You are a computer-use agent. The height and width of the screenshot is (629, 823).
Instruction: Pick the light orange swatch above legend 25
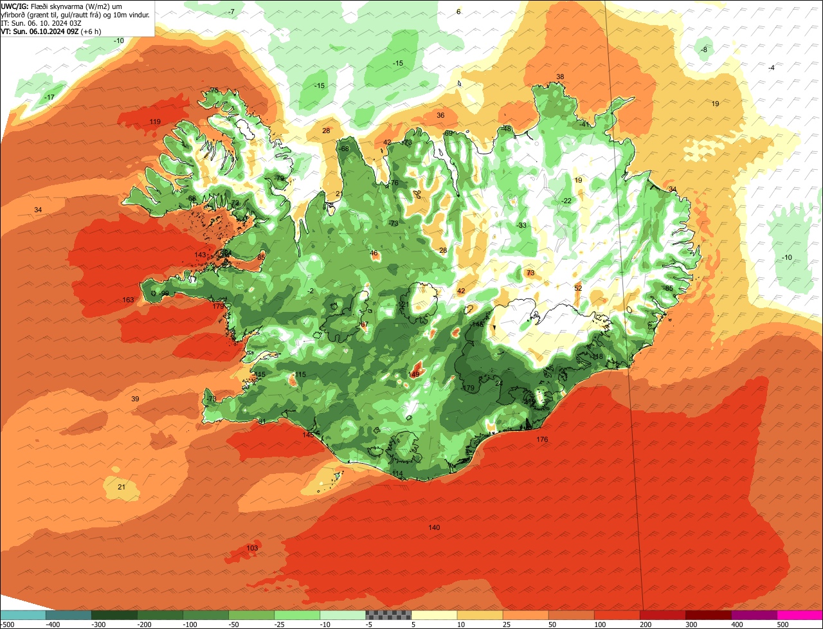pyautogui.click(x=525, y=615)
